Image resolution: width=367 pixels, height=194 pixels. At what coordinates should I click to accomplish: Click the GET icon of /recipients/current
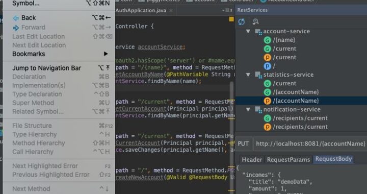[267, 118]
